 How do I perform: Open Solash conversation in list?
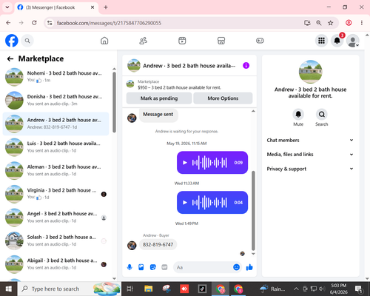[x=55, y=240]
